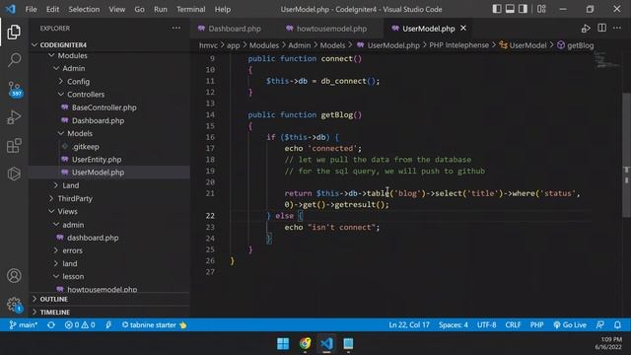Open the Manage gear icon

(15, 305)
